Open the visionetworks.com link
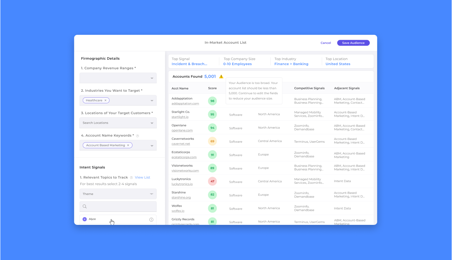 185,171
